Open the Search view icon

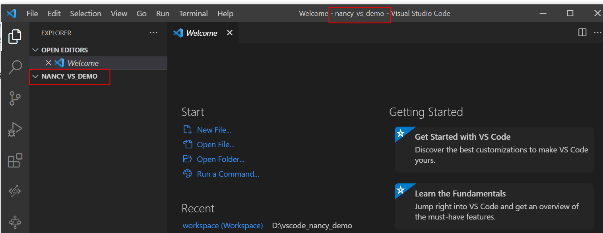pos(15,67)
